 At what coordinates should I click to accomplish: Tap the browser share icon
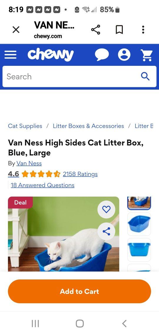coord(96,30)
